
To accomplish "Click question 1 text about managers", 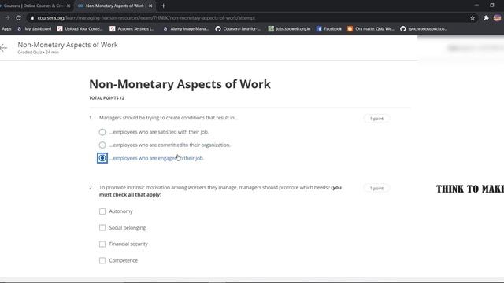I will point(169,118).
